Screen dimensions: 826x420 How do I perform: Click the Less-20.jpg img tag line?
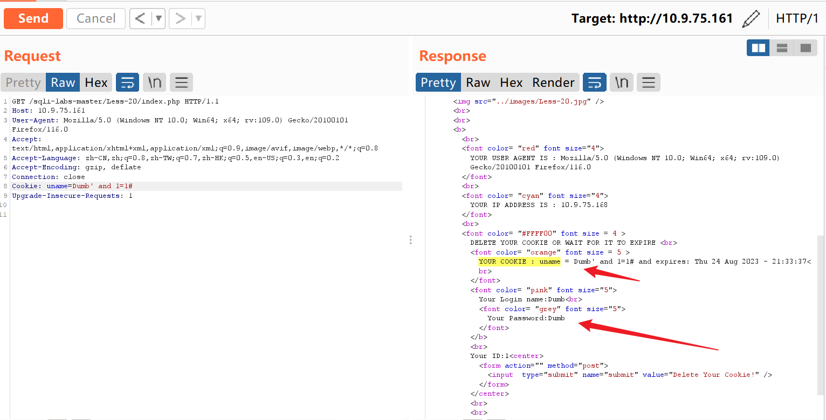click(528, 101)
